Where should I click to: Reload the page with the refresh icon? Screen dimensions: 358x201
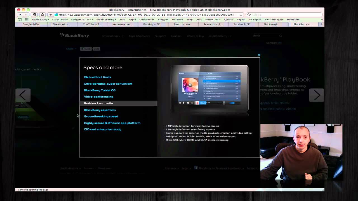point(241,15)
